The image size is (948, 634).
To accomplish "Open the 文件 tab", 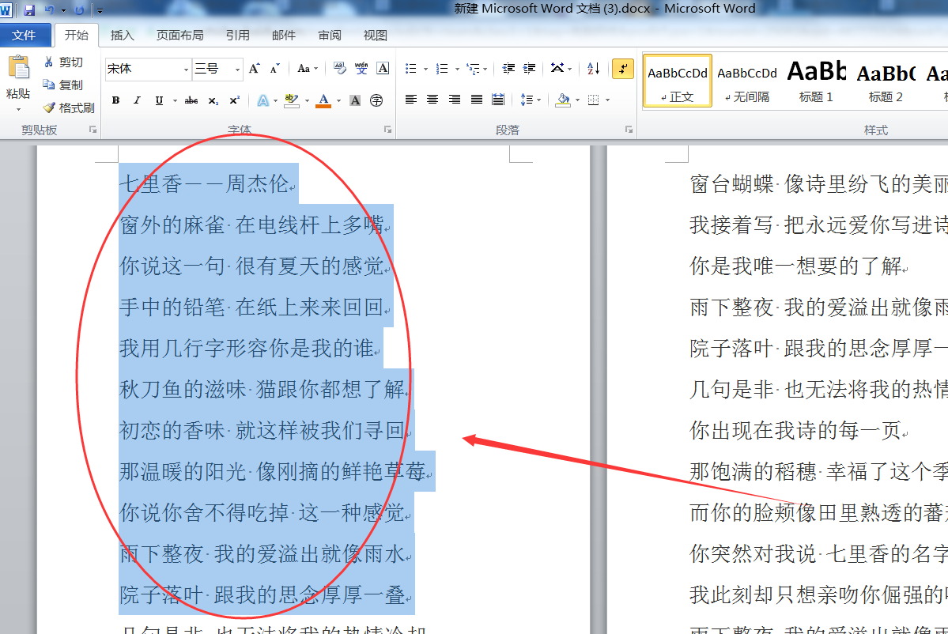I will click(24, 35).
